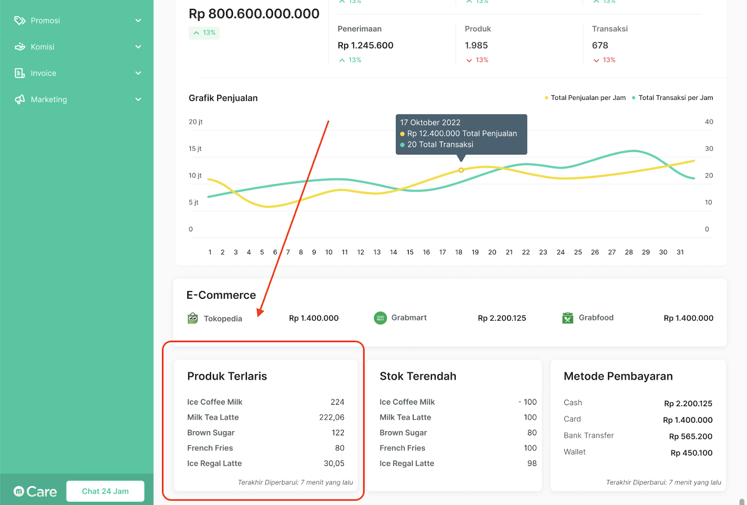Click the chart tooltip for 17 Oktober 2022

461,134
